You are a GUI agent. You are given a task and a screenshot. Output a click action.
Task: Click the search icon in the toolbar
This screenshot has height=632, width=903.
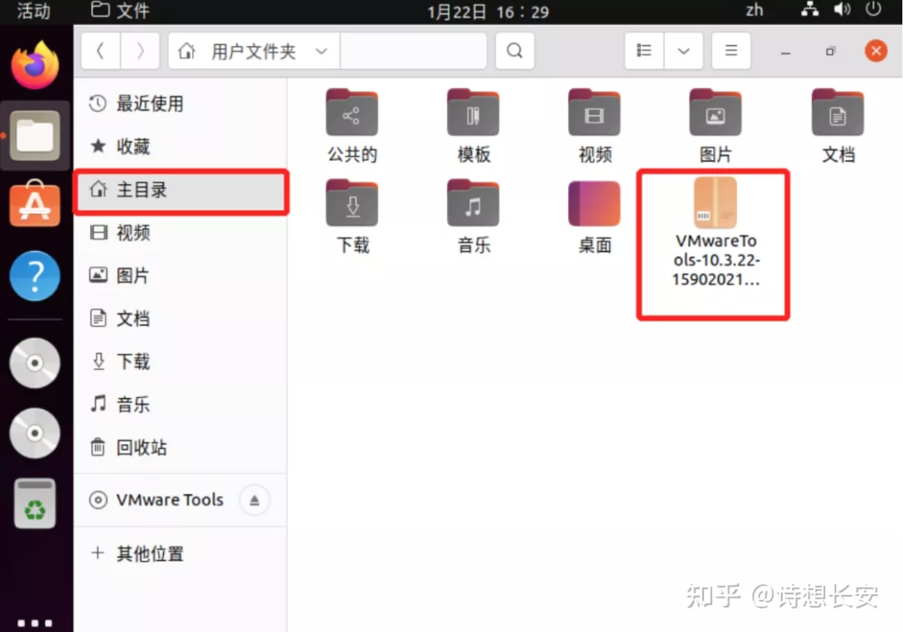point(514,50)
